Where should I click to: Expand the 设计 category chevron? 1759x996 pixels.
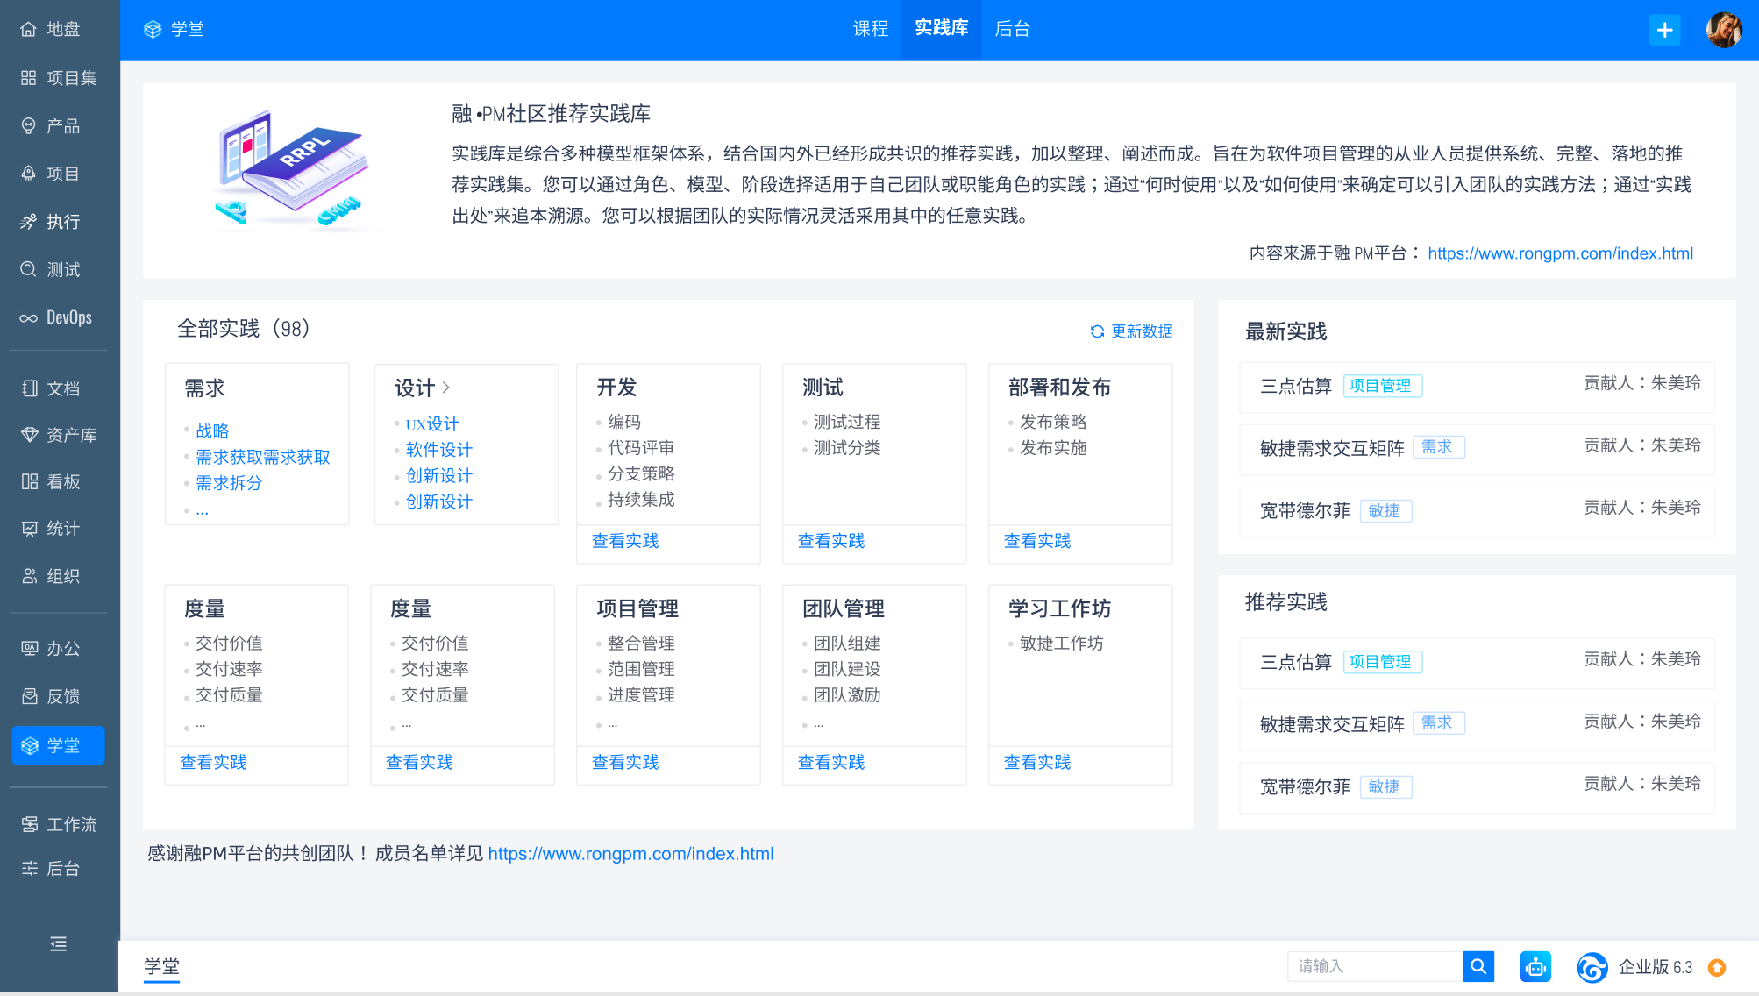click(x=446, y=388)
